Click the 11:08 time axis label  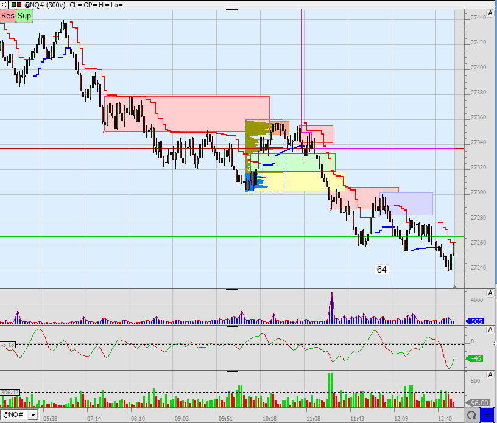313,419
